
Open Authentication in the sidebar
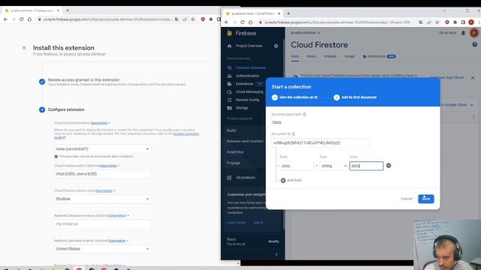[247, 76]
